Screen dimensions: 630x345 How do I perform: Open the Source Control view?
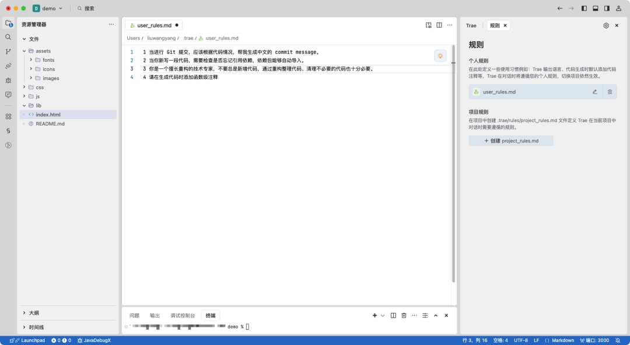(8, 51)
